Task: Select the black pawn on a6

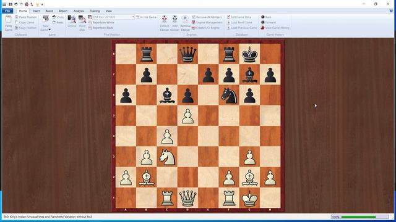Action: click(126, 95)
